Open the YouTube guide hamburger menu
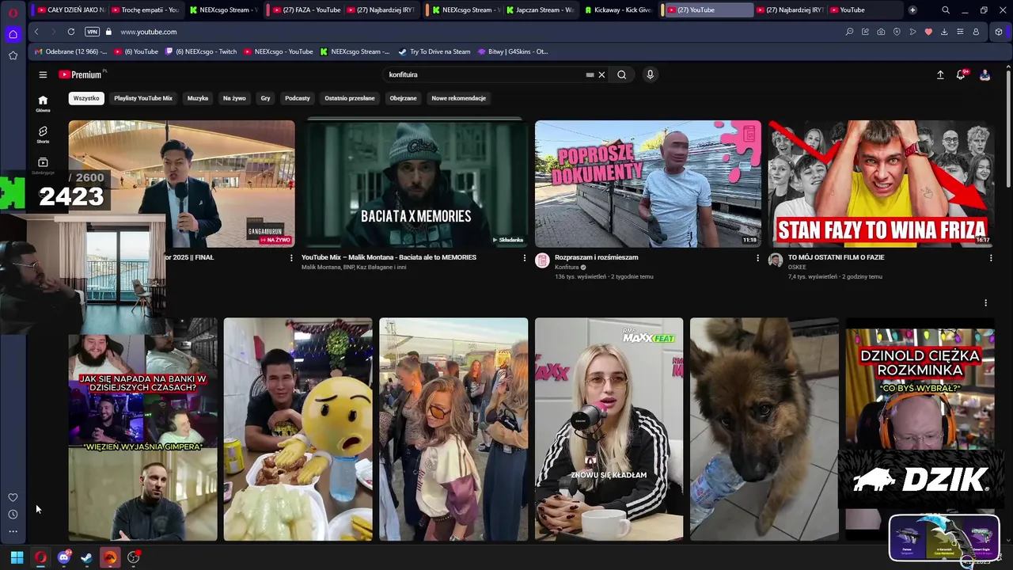The image size is (1013, 570). click(x=43, y=74)
